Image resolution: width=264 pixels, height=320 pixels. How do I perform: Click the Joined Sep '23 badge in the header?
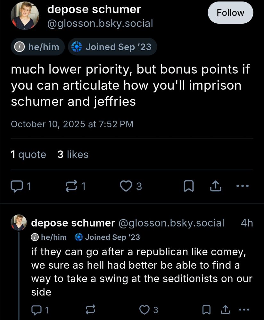(x=112, y=47)
